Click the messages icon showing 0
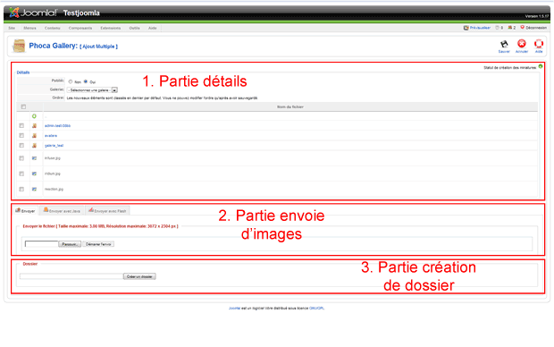Screen dimensions: 554x347 tap(498, 28)
